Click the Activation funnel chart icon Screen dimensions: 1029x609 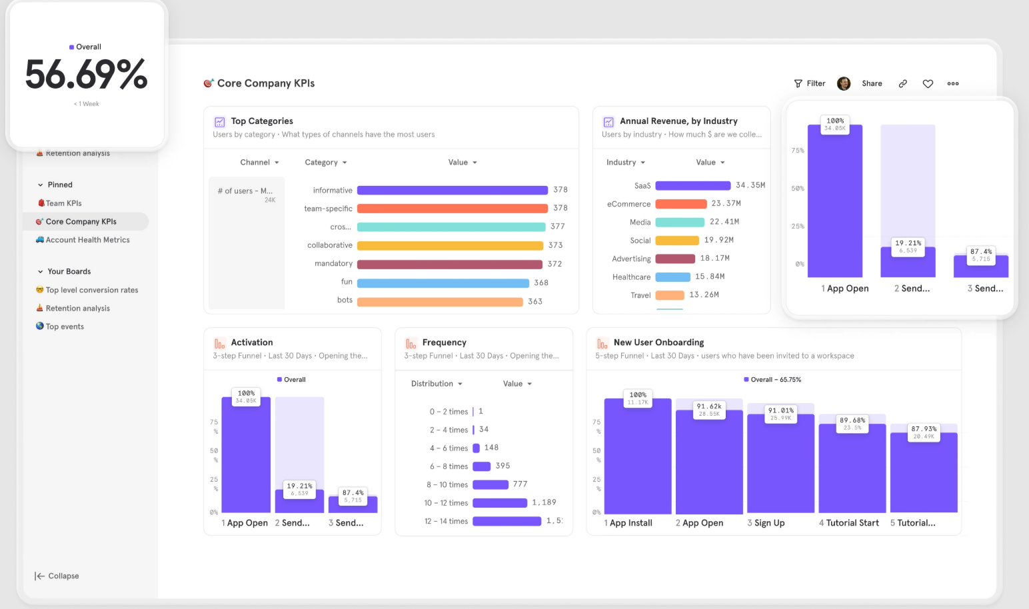(219, 342)
